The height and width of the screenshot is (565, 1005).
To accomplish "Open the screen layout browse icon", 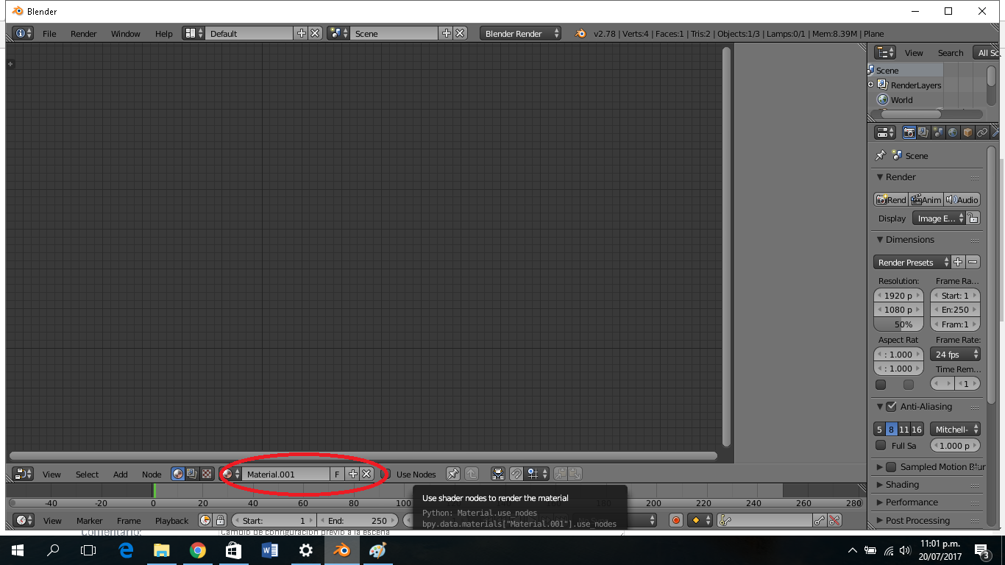I will click(194, 33).
